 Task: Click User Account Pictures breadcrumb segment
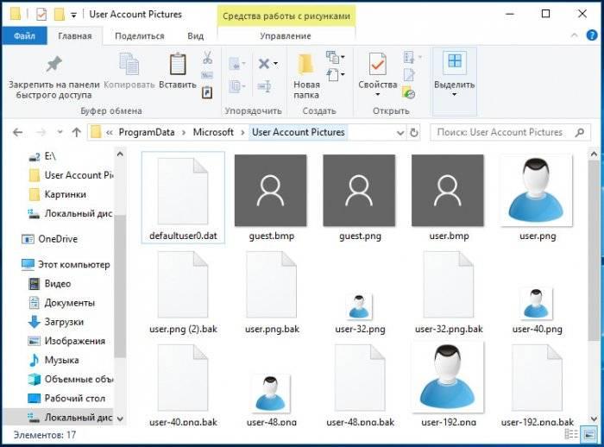(x=299, y=132)
